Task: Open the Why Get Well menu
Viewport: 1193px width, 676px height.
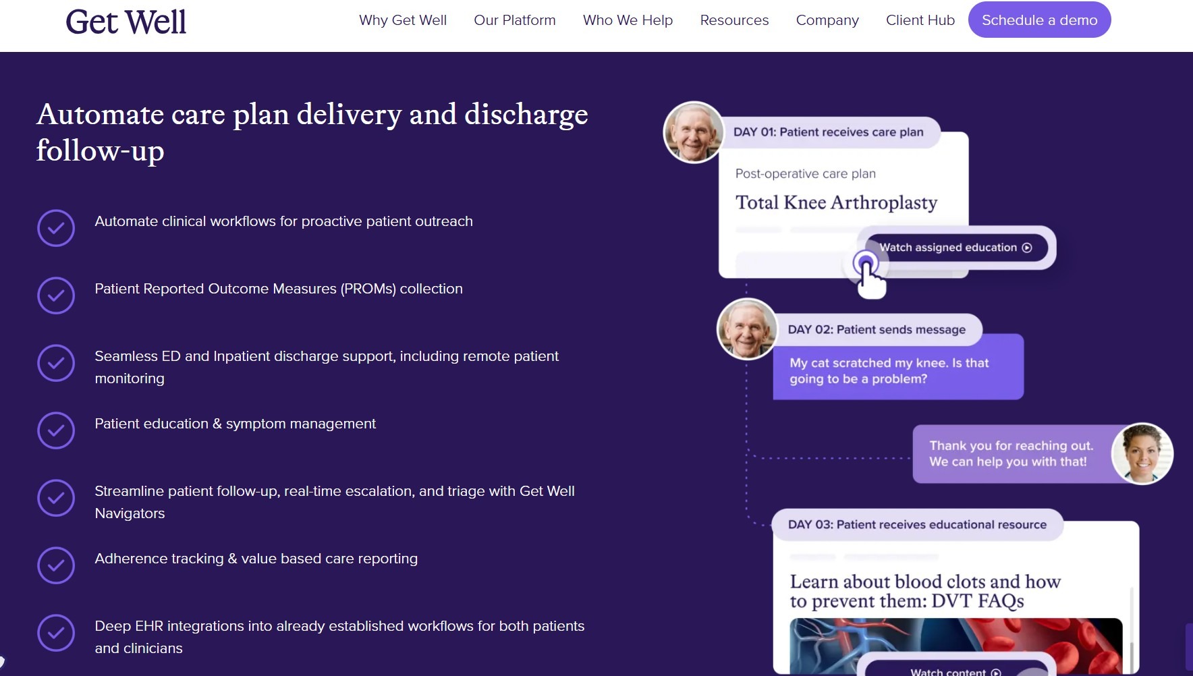Action: click(403, 20)
